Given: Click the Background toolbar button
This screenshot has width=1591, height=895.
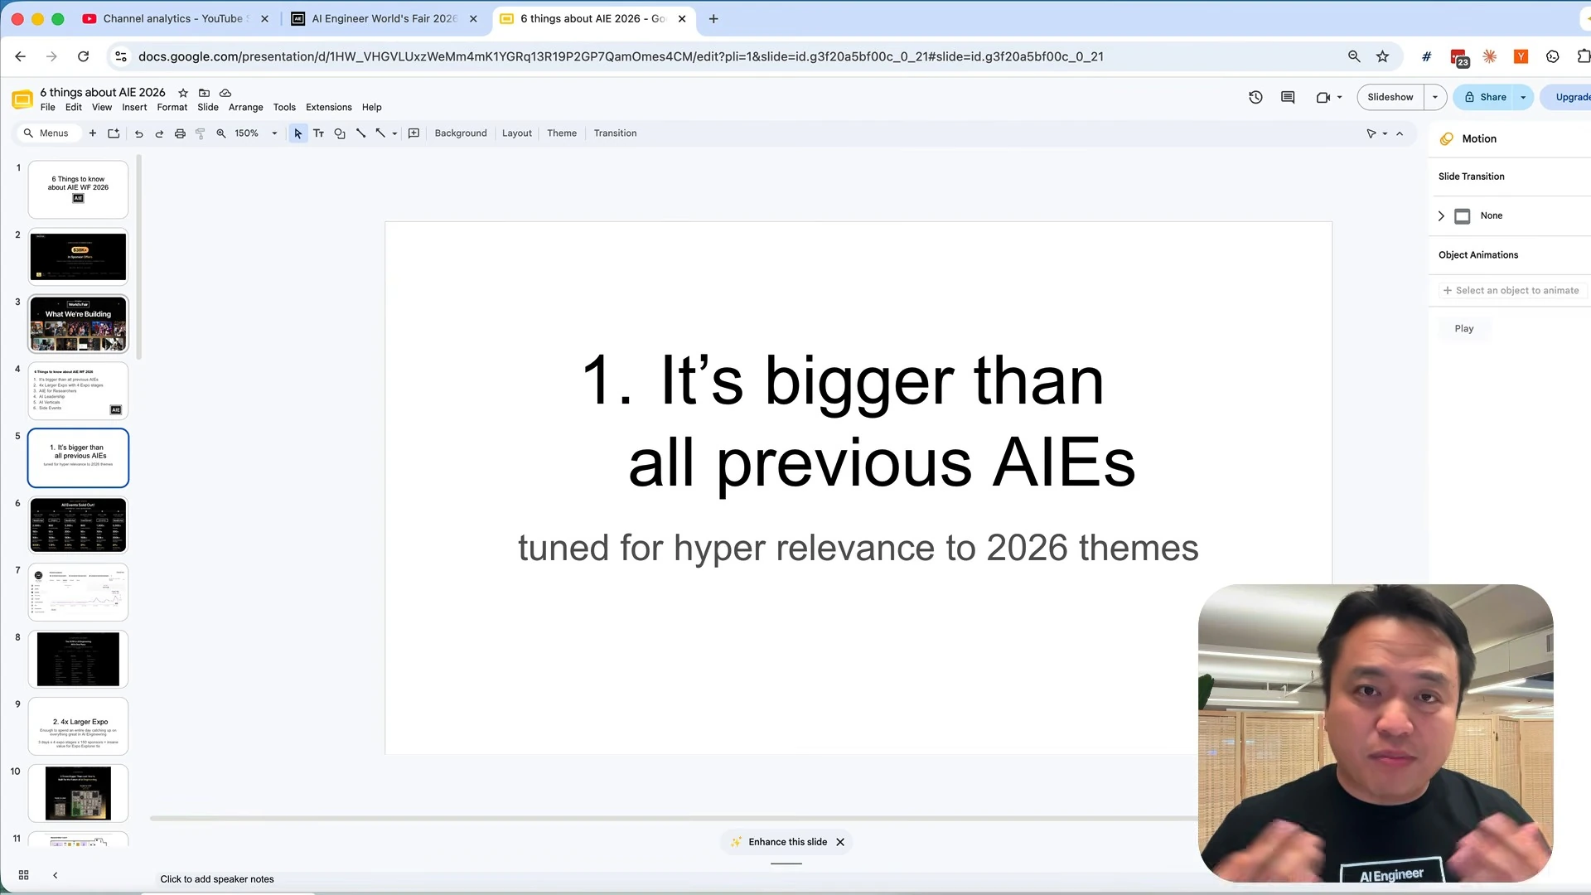Looking at the screenshot, I should pyautogui.click(x=461, y=133).
